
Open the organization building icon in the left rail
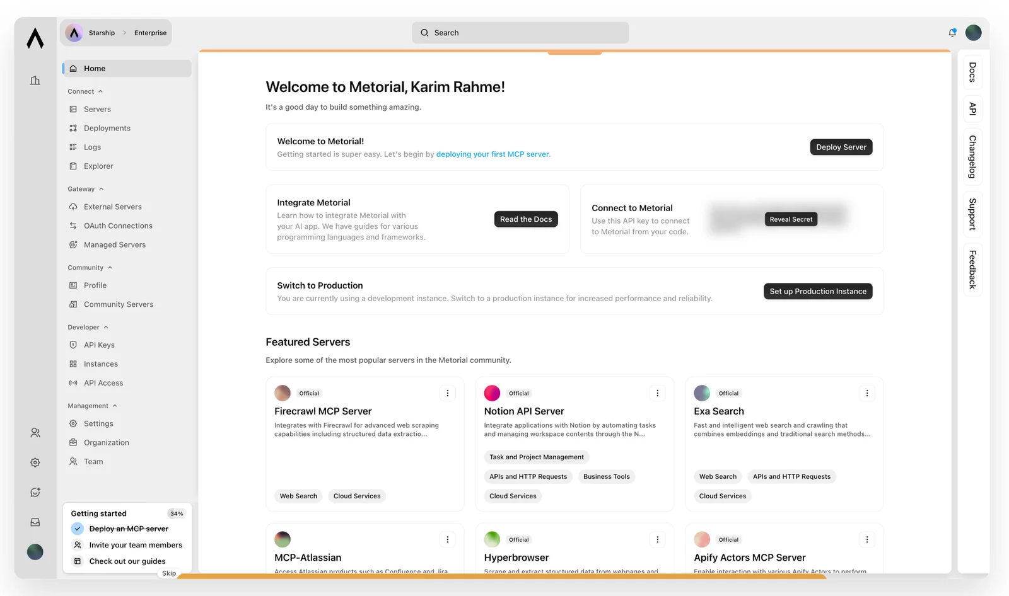coord(35,81)
